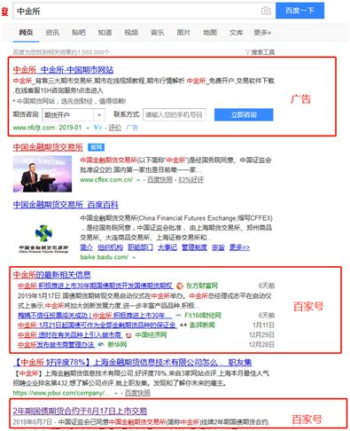Open 搜索工具 filter option

point(260,52)
